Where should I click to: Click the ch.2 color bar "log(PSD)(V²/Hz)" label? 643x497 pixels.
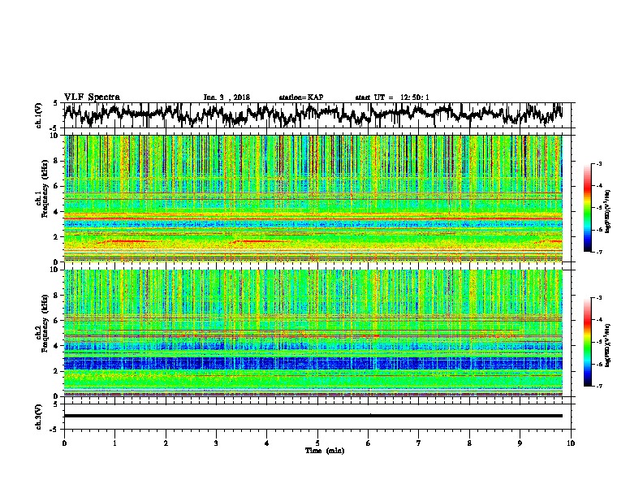click(608, 345)
